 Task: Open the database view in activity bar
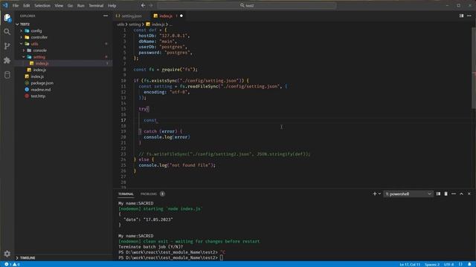pyautogui.click(x=7, y=75)
